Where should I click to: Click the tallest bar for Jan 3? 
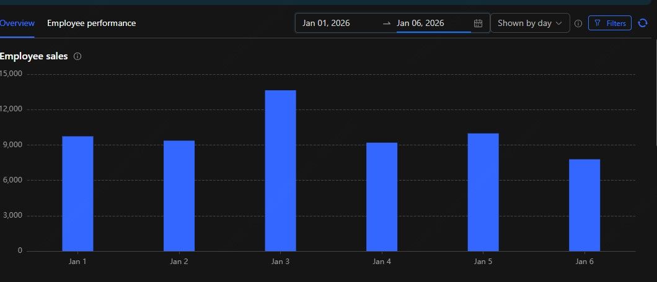pyautogui.click(x=280, y=171)
